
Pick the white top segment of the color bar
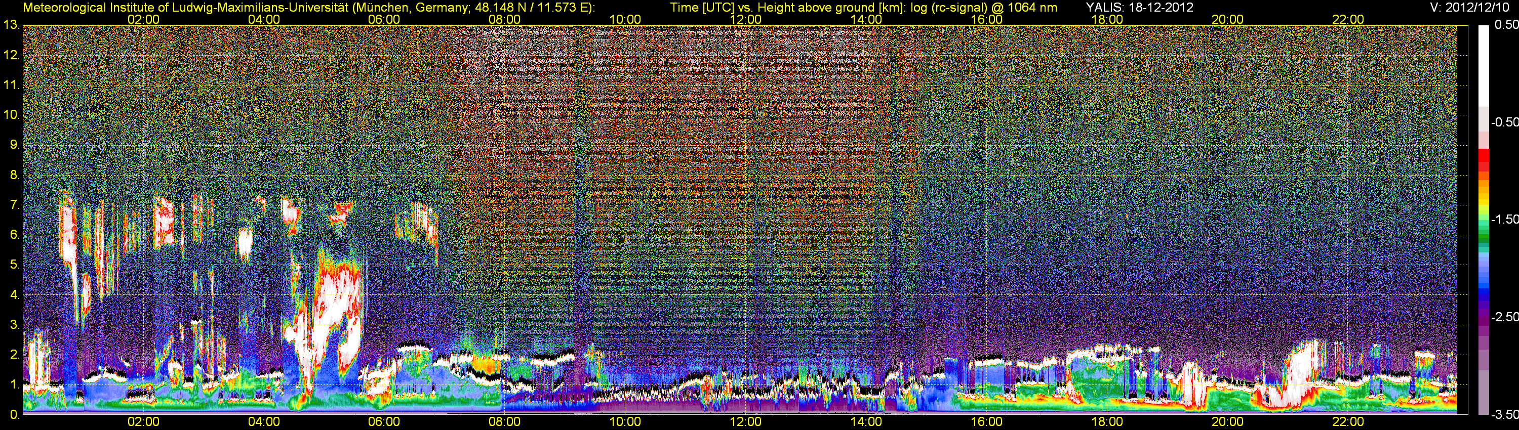pos(1483,65)
